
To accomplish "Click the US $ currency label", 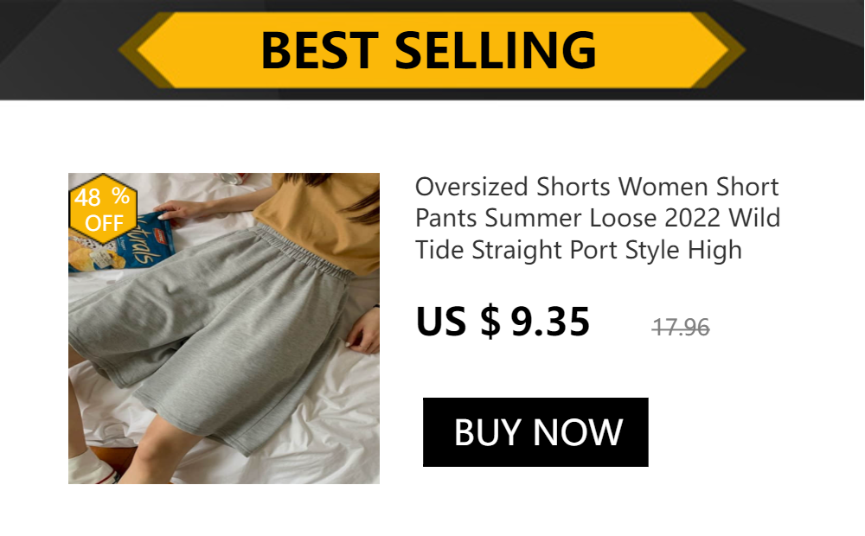I will click(x=458, y=322).
